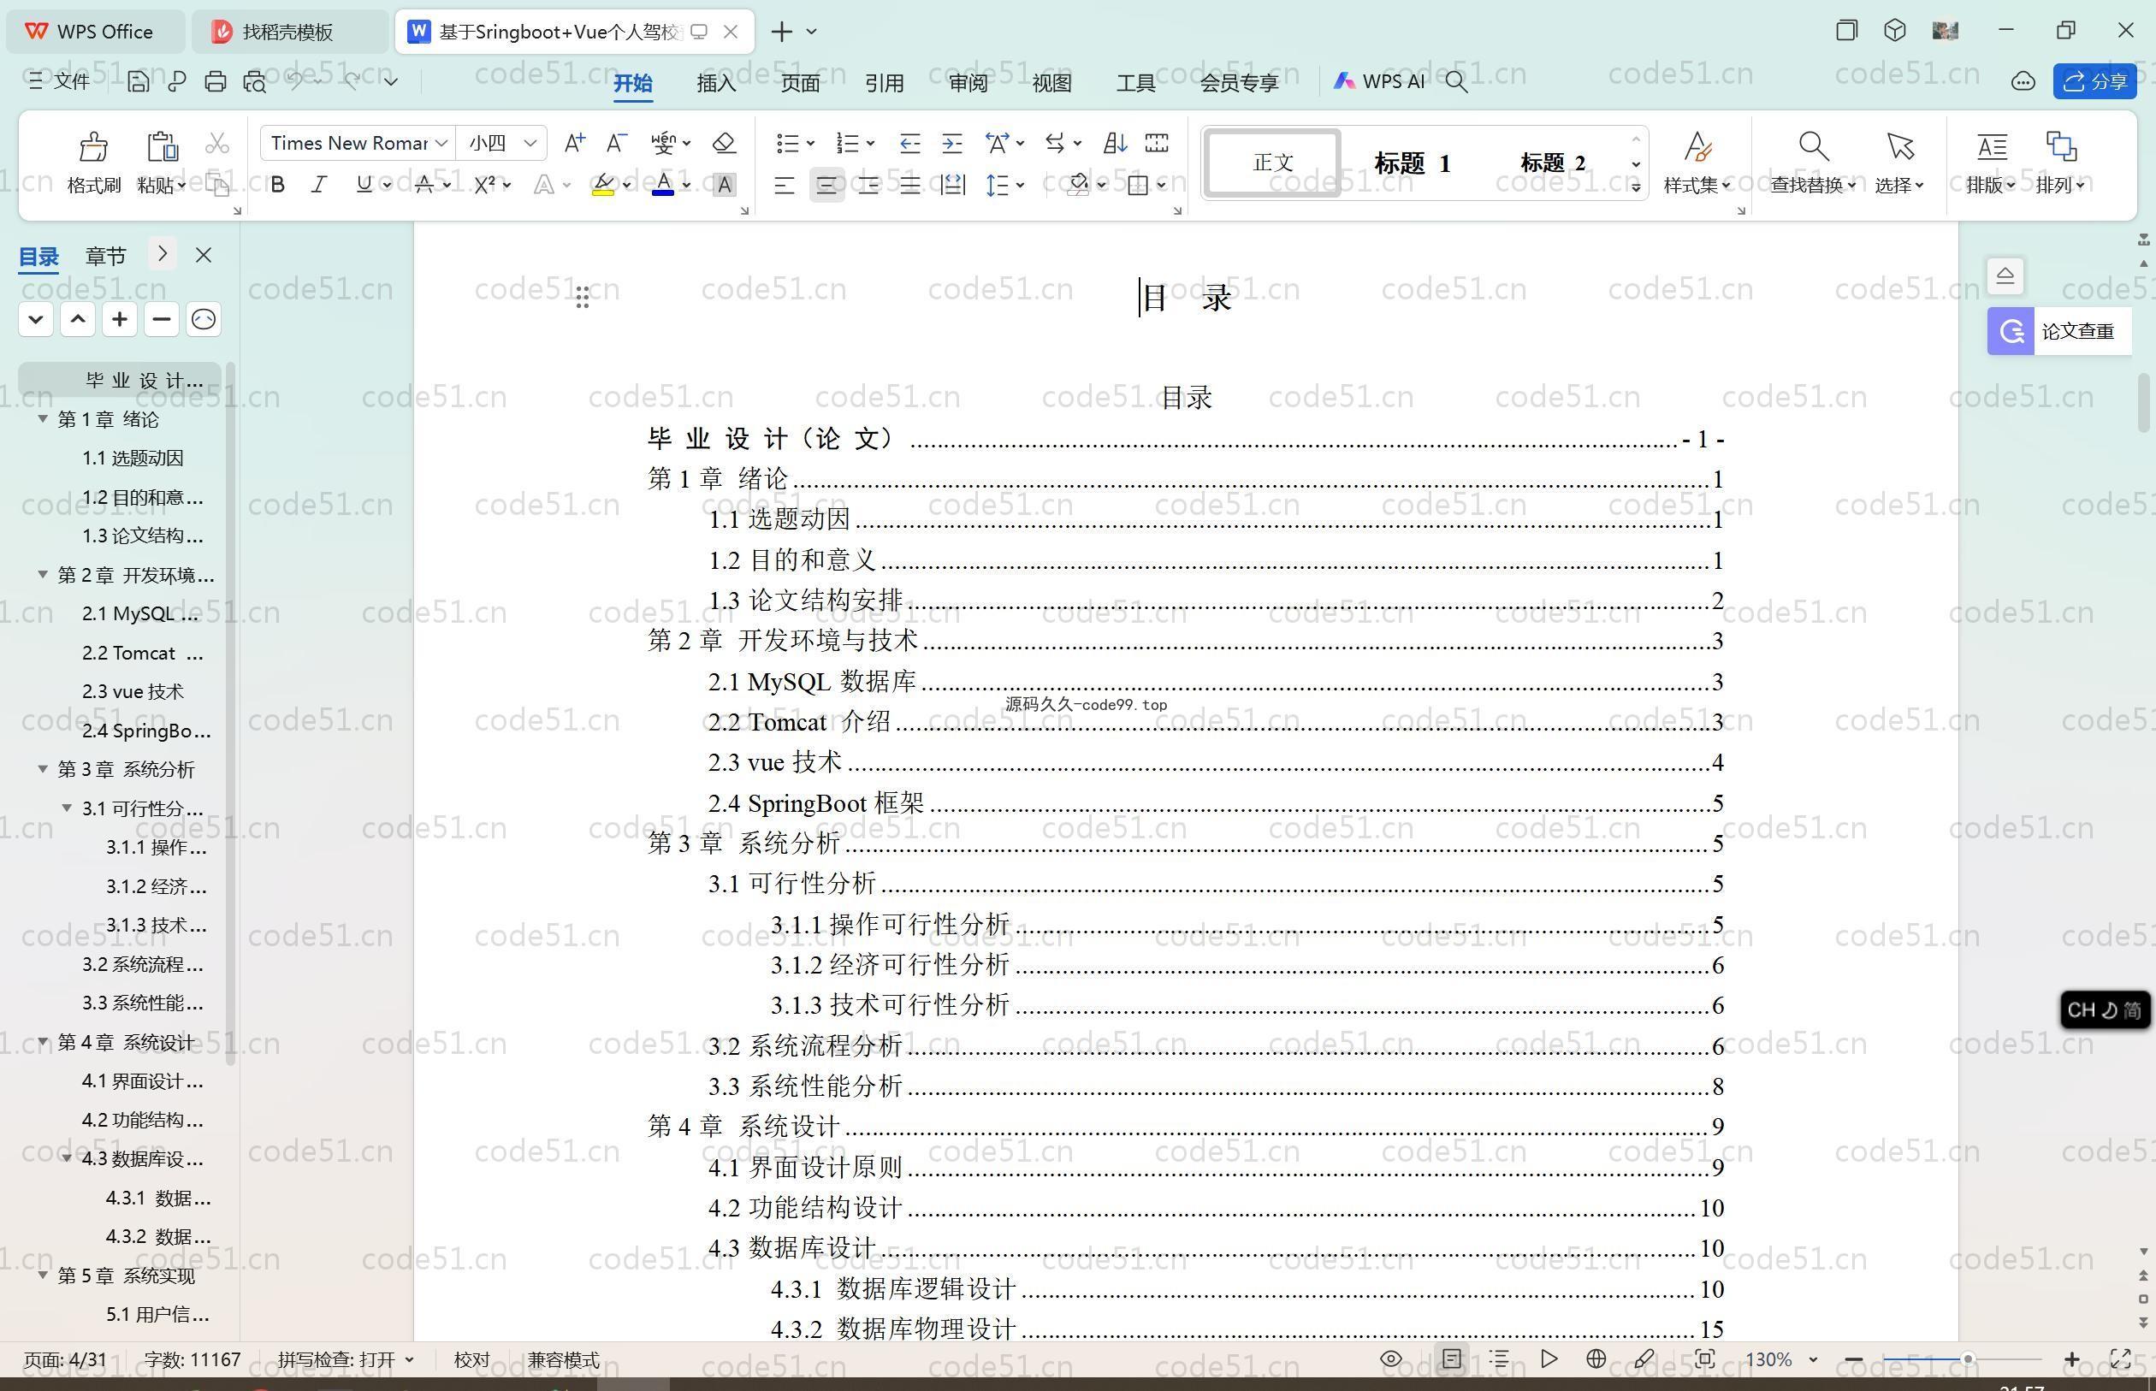Switch to 找稻壳模板 window tab

(x=287, y=32)
